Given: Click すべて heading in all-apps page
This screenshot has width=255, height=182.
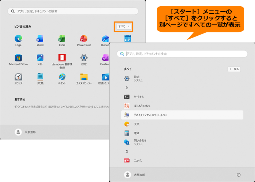Looking at the screenshot, I should coord(127,69).
